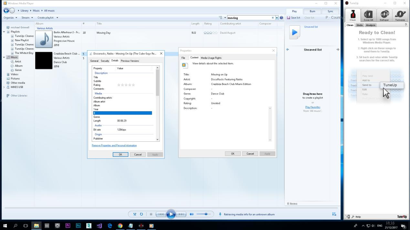
Task: Open the Organize dropdown menu
Action: 10,18
